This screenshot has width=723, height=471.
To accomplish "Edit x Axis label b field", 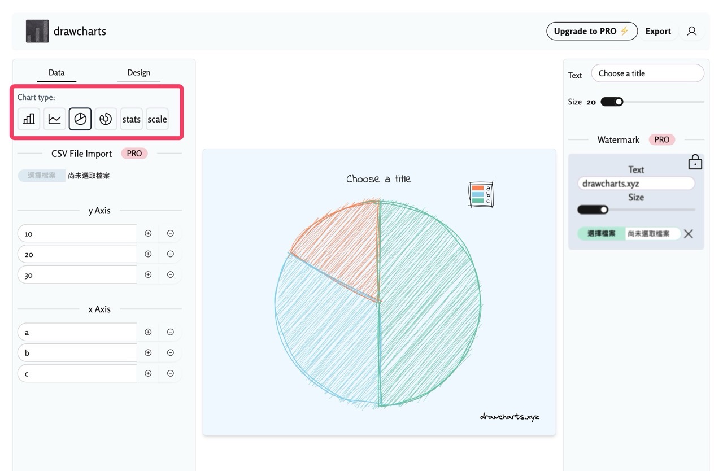I will 77,352.
